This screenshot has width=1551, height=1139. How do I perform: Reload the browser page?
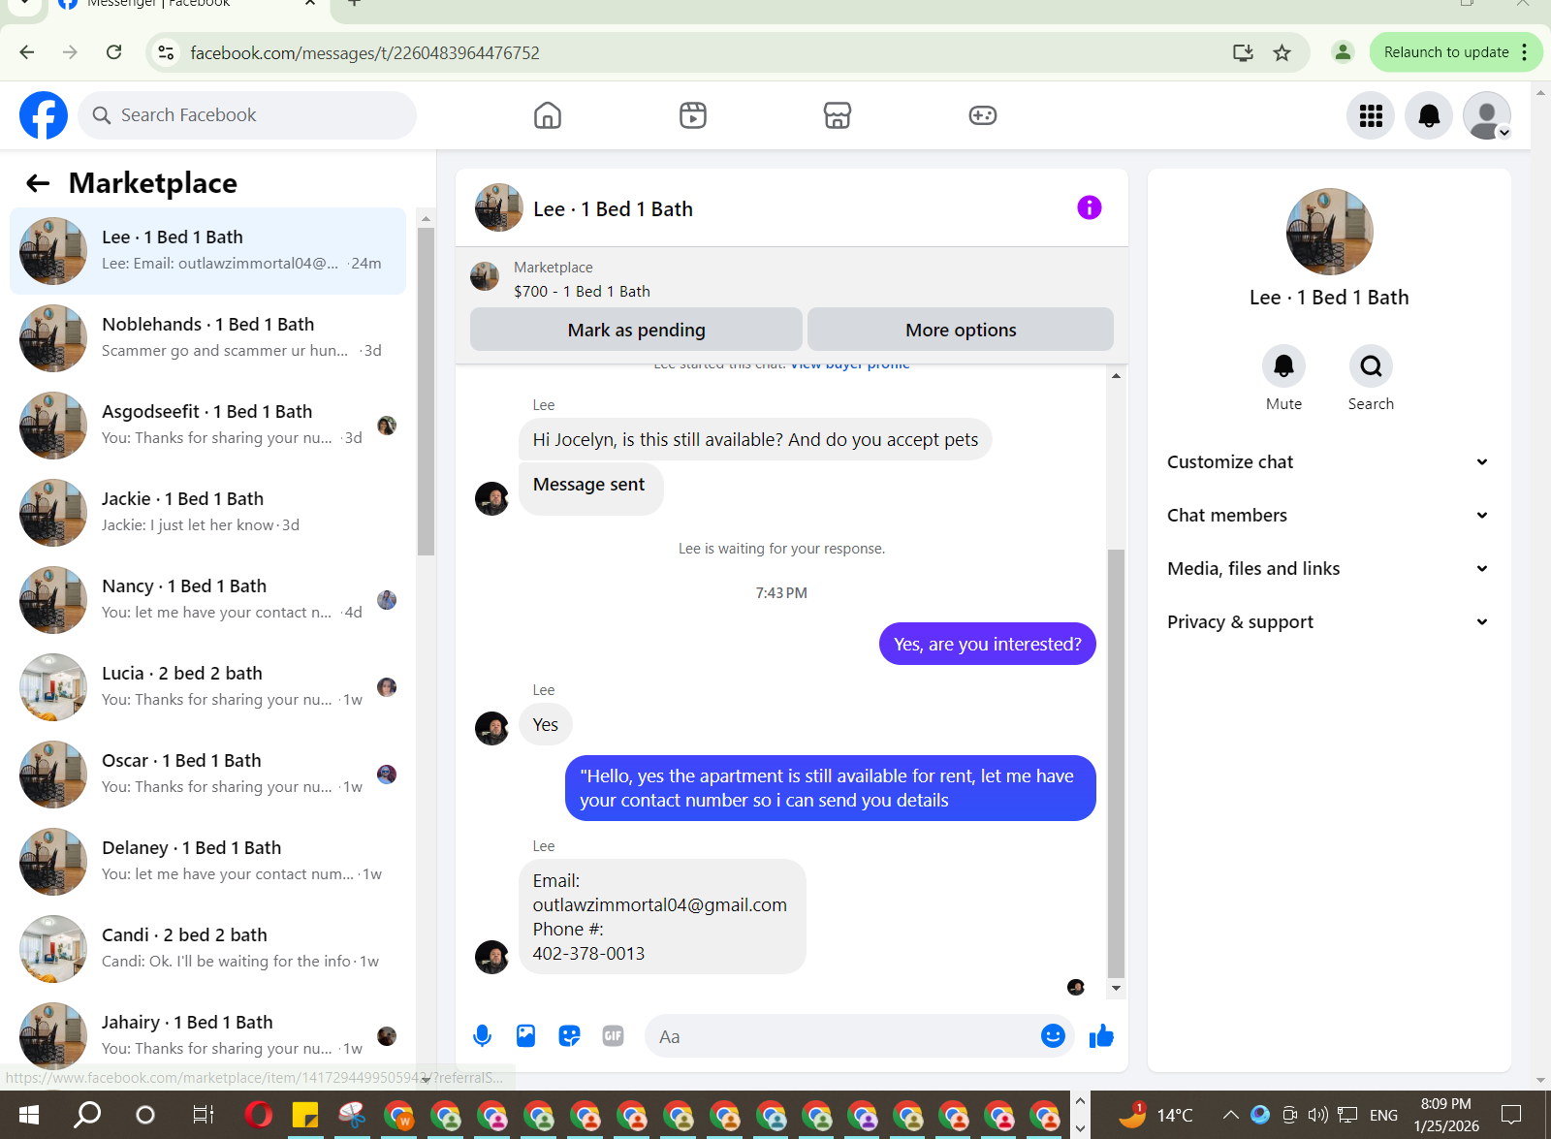[x=113, y=52]
